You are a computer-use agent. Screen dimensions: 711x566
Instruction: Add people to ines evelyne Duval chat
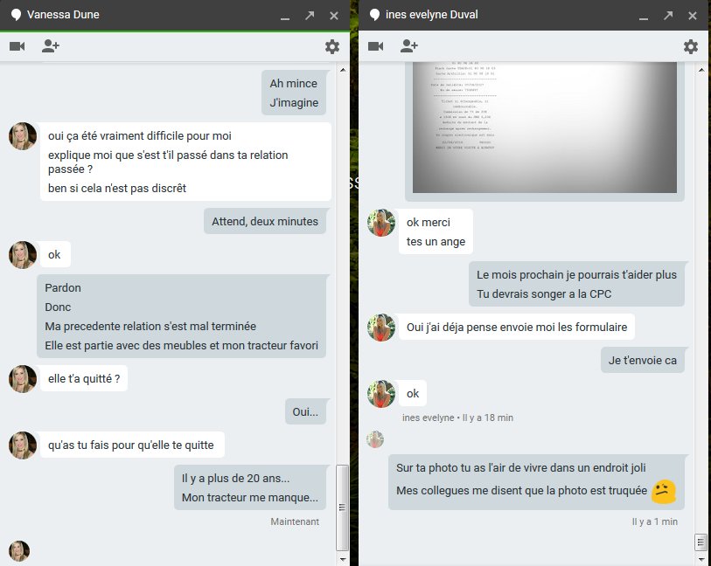pyautogui.click(x=409, y=46)
